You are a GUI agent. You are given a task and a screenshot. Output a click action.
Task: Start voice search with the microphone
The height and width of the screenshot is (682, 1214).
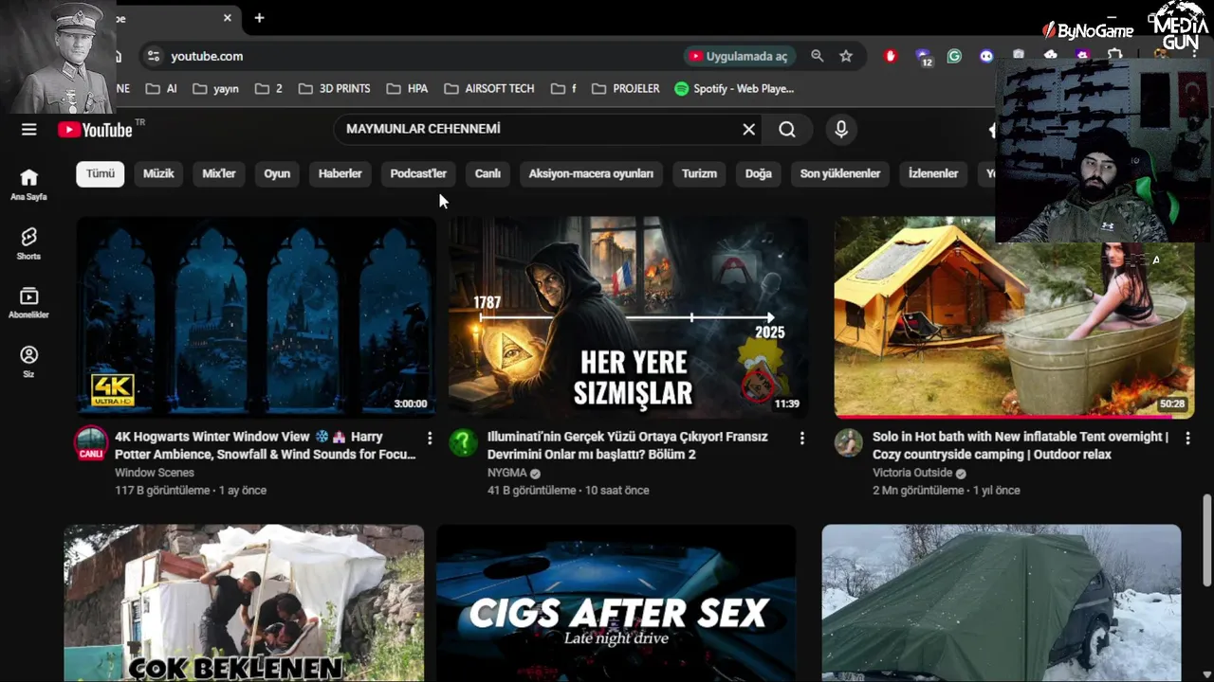point(841,130)
